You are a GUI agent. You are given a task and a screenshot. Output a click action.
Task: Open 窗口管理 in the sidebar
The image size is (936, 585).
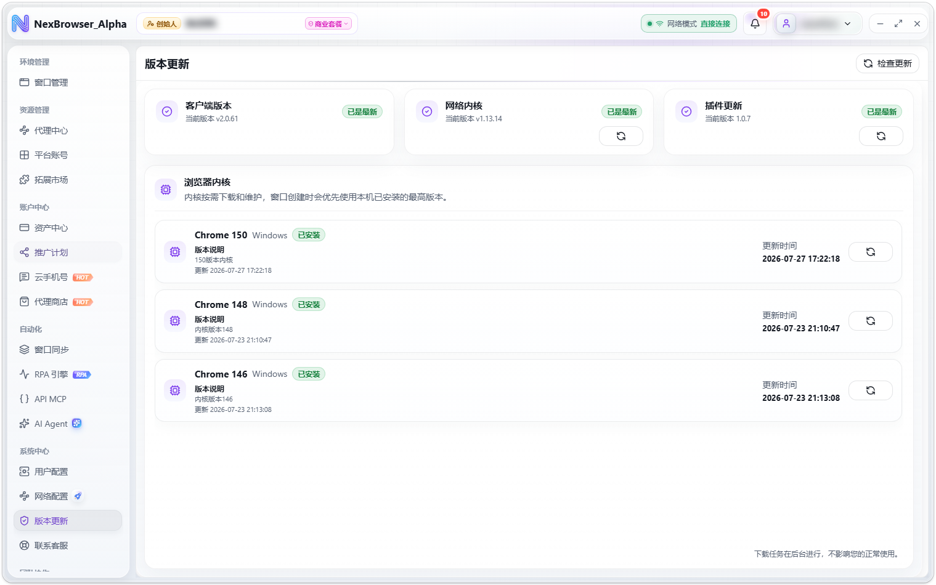point(68,83)
